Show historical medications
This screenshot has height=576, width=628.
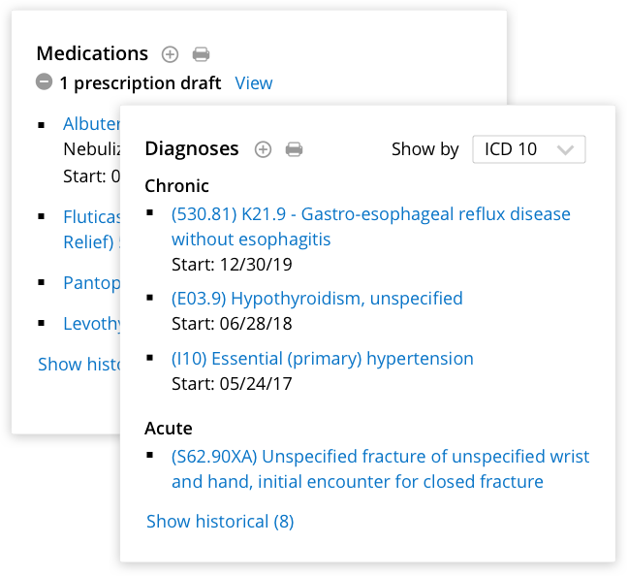tap(78, 365)
